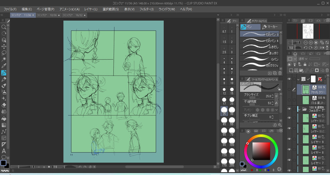Hide layer レイヤー 7
Image resolution: width=330 pixels, height=175 pixels.
pos(289,160)
